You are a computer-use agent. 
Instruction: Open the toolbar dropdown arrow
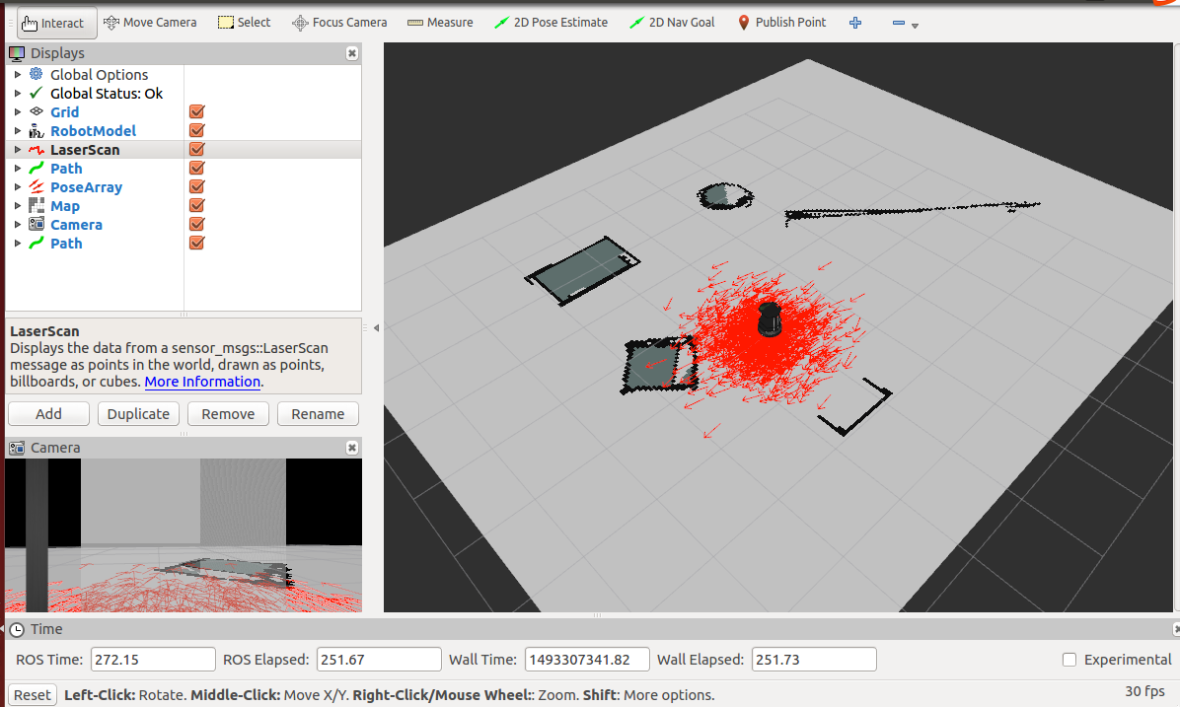pyautogui.click(x=916, y=26)
